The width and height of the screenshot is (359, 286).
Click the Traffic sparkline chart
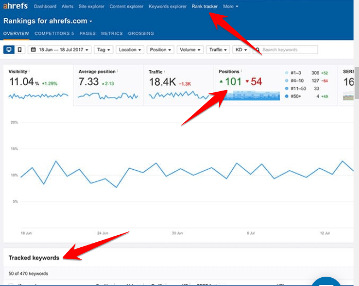click(179, 95)
